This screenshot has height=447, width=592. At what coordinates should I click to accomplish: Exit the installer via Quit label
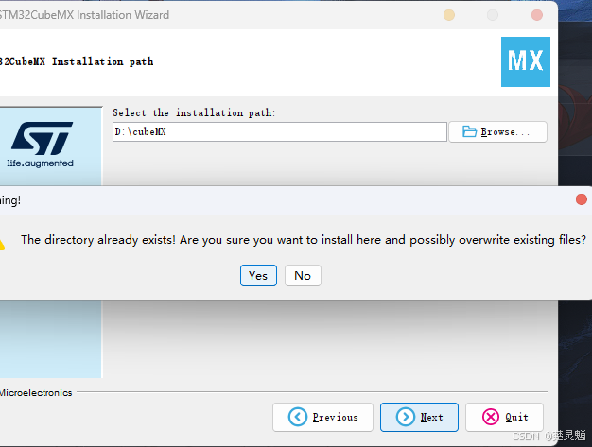516,417
